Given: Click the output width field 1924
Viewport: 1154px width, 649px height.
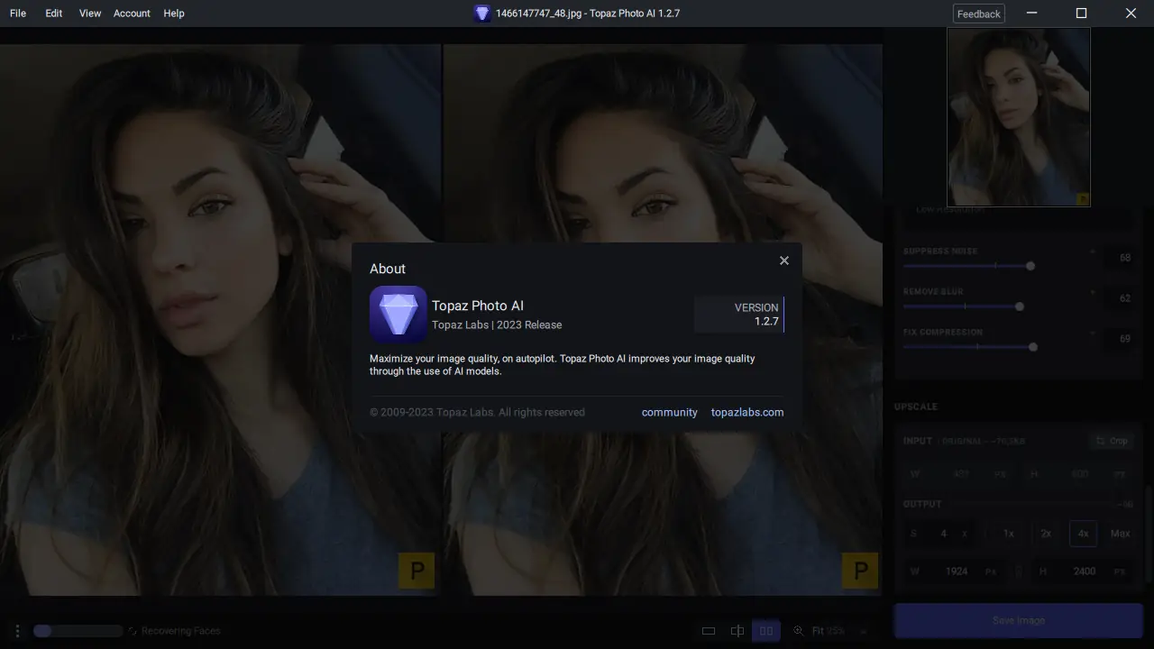Looking at the screenshot, I should (957, 571).
